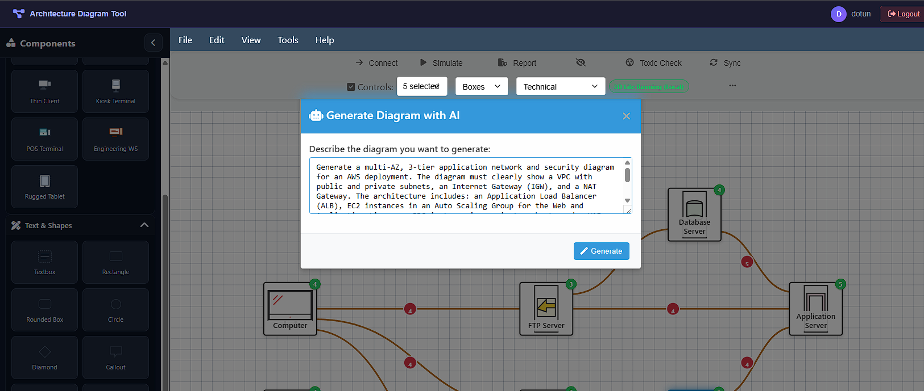Viewport: 924px width, 391px height.
Task: Collapse the Components sidebar panel
Action: point(153,43)
